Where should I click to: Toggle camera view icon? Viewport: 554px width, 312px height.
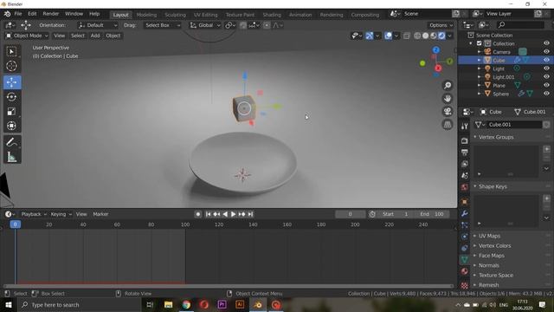448,112
